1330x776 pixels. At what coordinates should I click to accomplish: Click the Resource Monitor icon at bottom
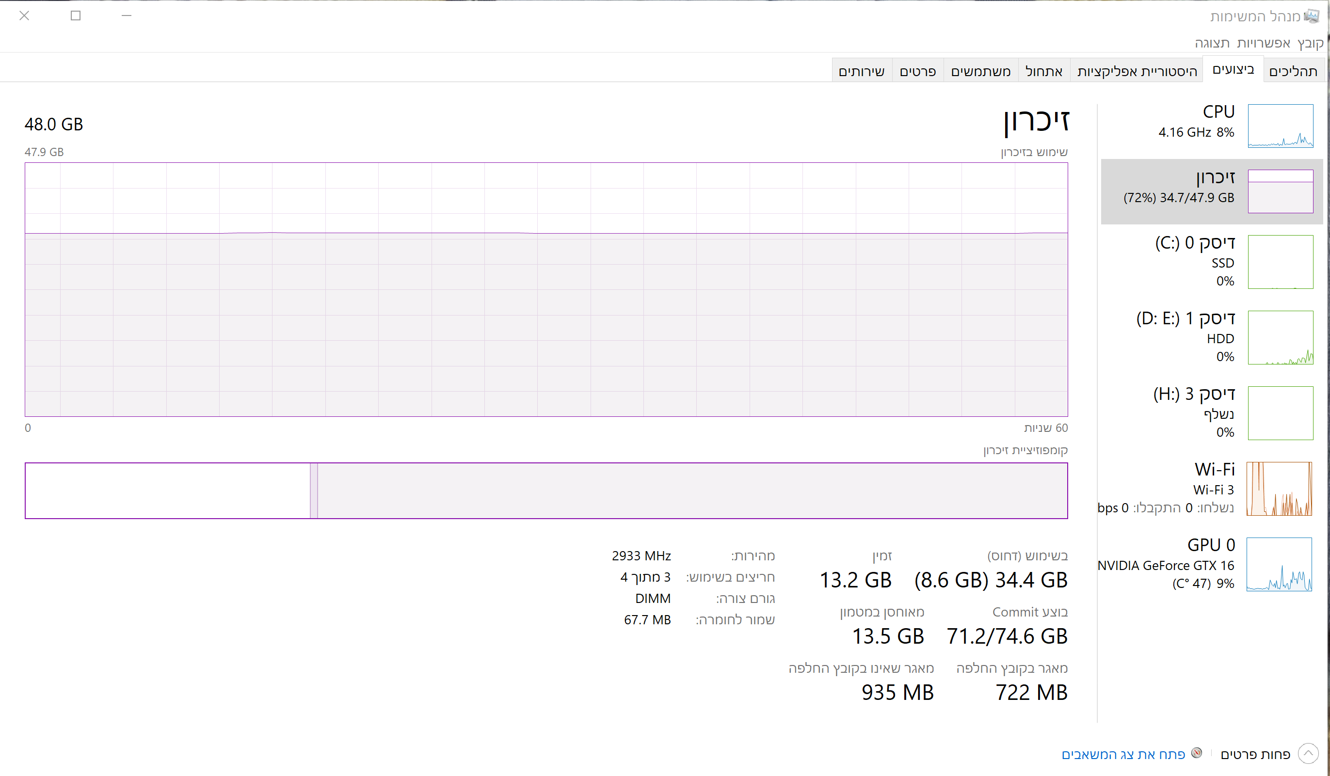tap(1197, 753)
